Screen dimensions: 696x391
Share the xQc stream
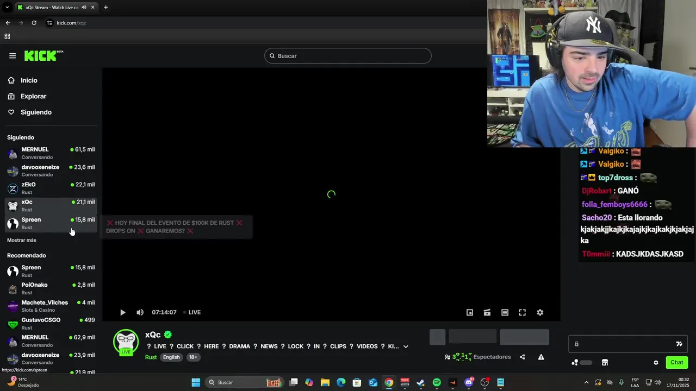522,357
